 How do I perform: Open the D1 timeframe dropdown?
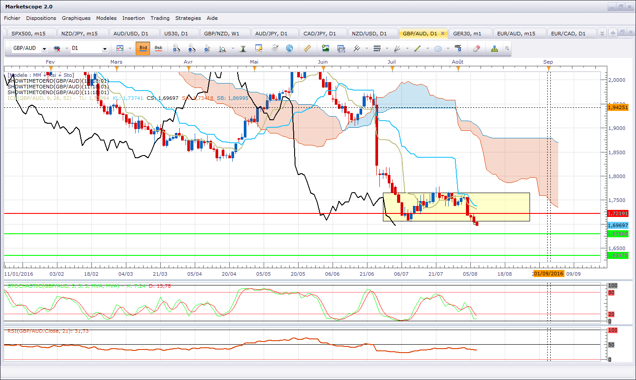tap(105, 49)
